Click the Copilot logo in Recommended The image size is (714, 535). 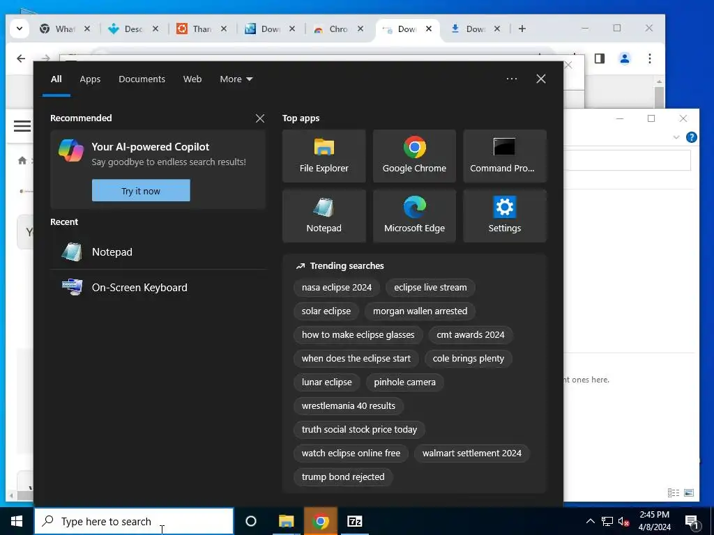pos(71,150)
